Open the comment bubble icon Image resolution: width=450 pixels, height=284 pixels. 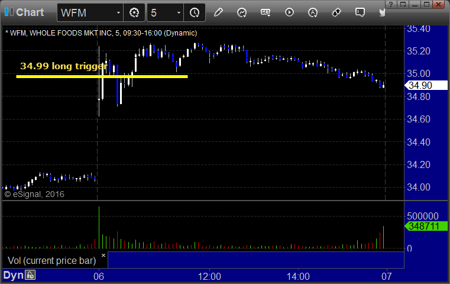click(x=360, y=12)
